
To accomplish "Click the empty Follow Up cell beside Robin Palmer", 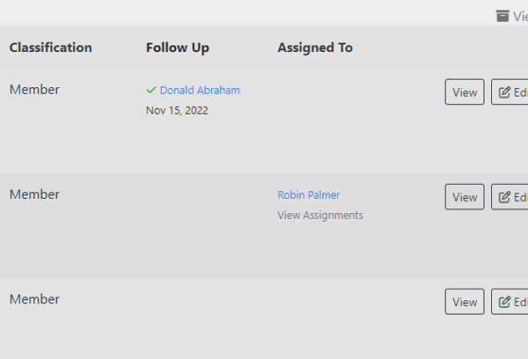I will 205,225.
